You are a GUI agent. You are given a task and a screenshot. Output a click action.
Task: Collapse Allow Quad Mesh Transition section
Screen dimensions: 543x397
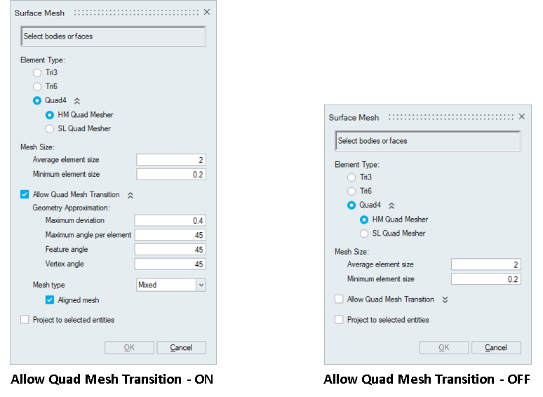tap(130, 195)
